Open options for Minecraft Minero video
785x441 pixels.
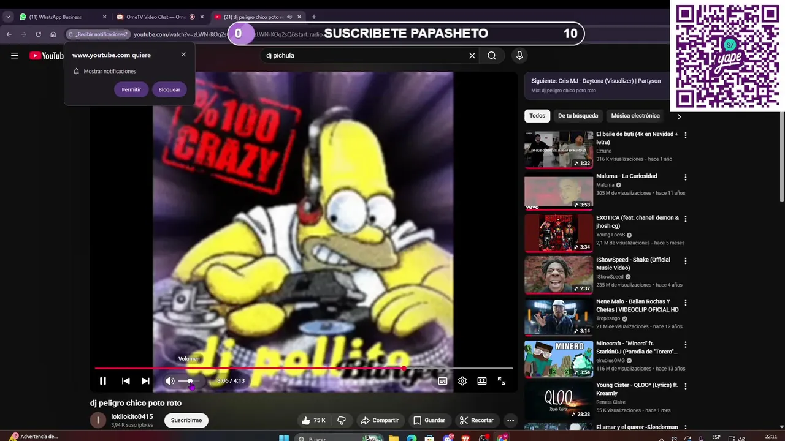point(686,345)
